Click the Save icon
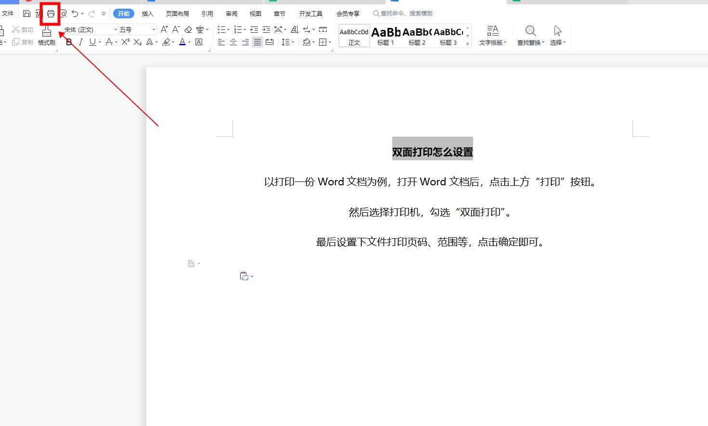 (x=27, y=13)
